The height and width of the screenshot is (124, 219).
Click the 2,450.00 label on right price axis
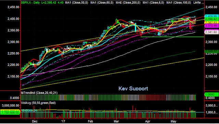(x=211, y=7)
